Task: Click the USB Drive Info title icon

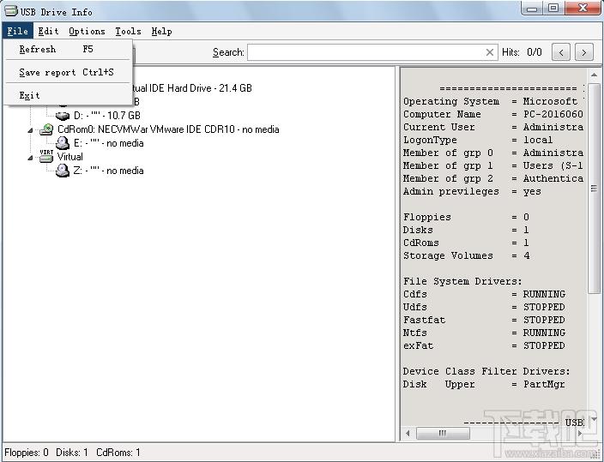Action: 11,11
